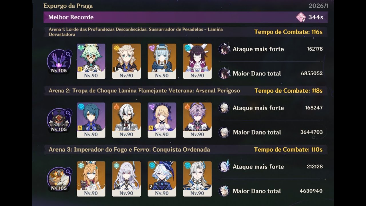Select the purple-haired Pyro character in Arena 2
Screen dimensions: 366x206
tap(197, 120)
